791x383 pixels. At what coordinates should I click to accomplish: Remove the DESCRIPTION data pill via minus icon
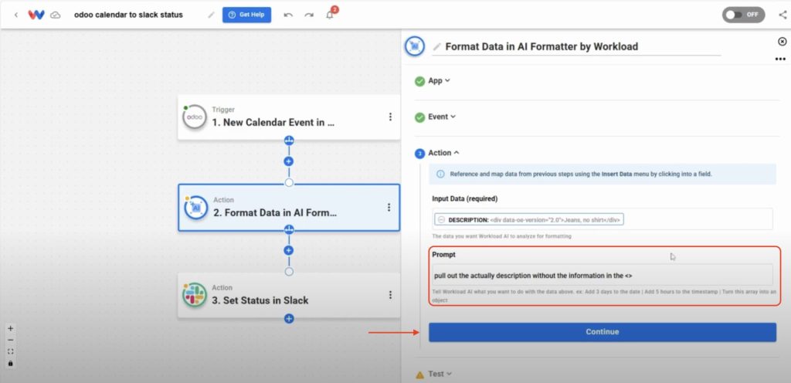click(441, 220)
